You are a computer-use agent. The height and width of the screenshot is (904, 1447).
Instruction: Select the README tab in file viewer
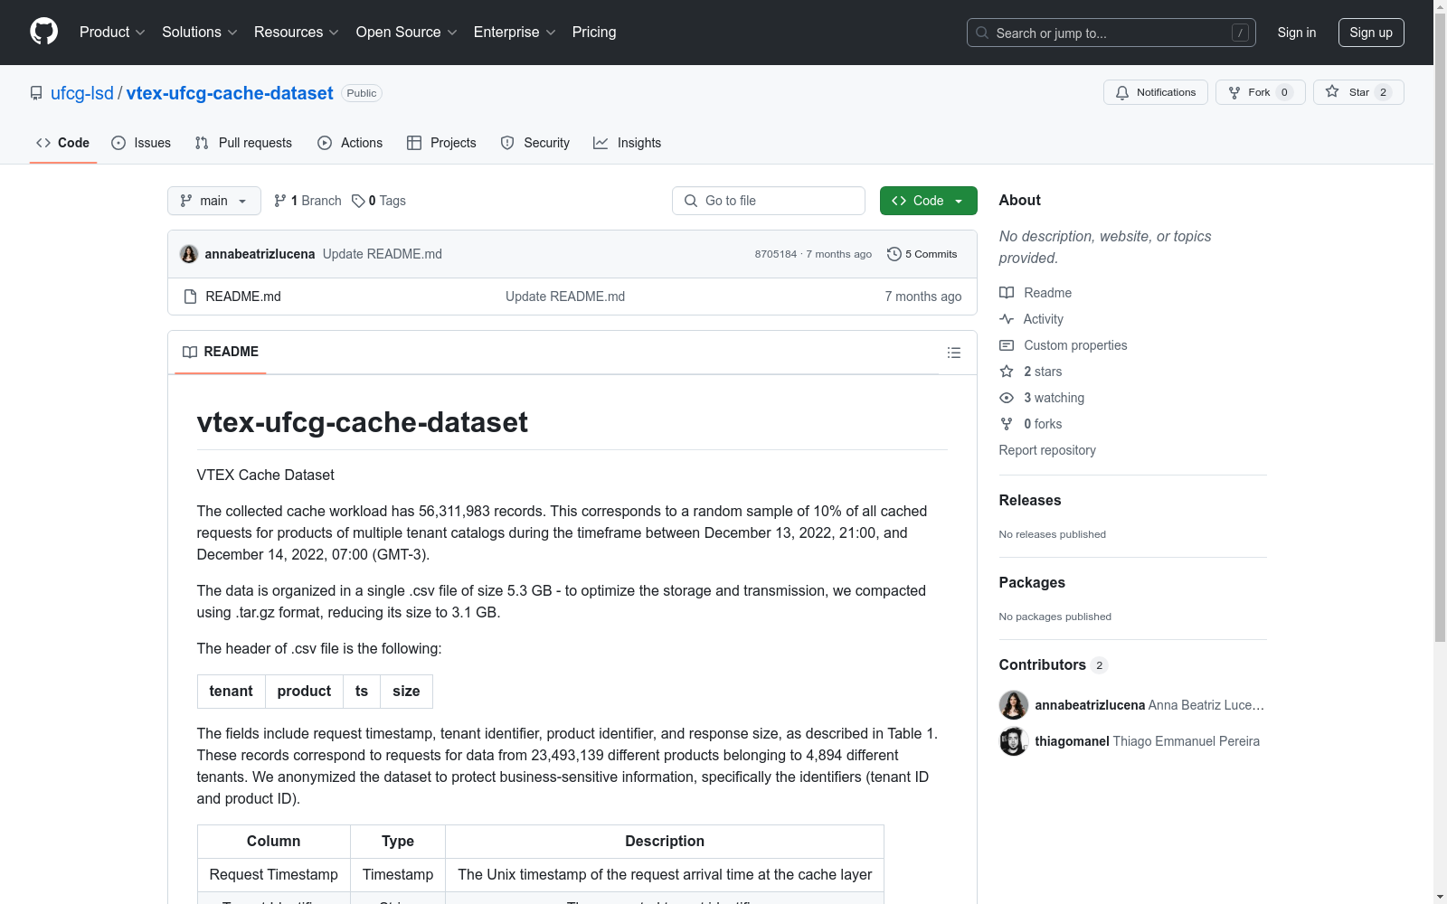pos(221,352)
